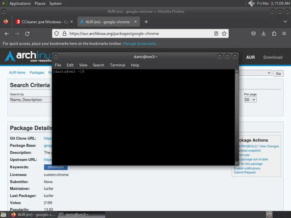Click show desktop icon in bottom panel

pyautogui.click(x=3, y=215)
